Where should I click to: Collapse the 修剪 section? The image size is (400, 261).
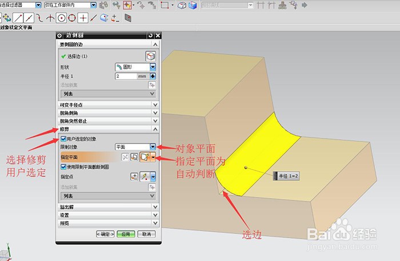pyautogui.click(x=109, y=129)
